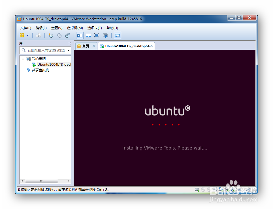The height and width of the screenshot is (209, 273).
Task: Take a snapshot of this virtual machine
Action: coord(51,35)
